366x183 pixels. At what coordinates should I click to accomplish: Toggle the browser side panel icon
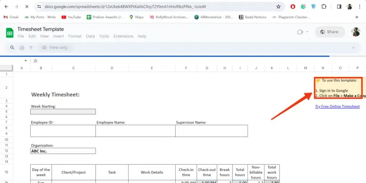339,7
